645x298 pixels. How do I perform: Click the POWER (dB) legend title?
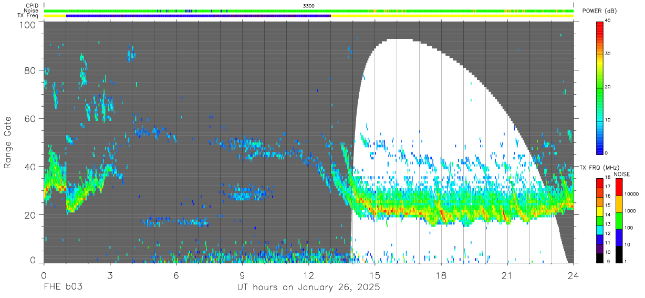tap(599, 11)
